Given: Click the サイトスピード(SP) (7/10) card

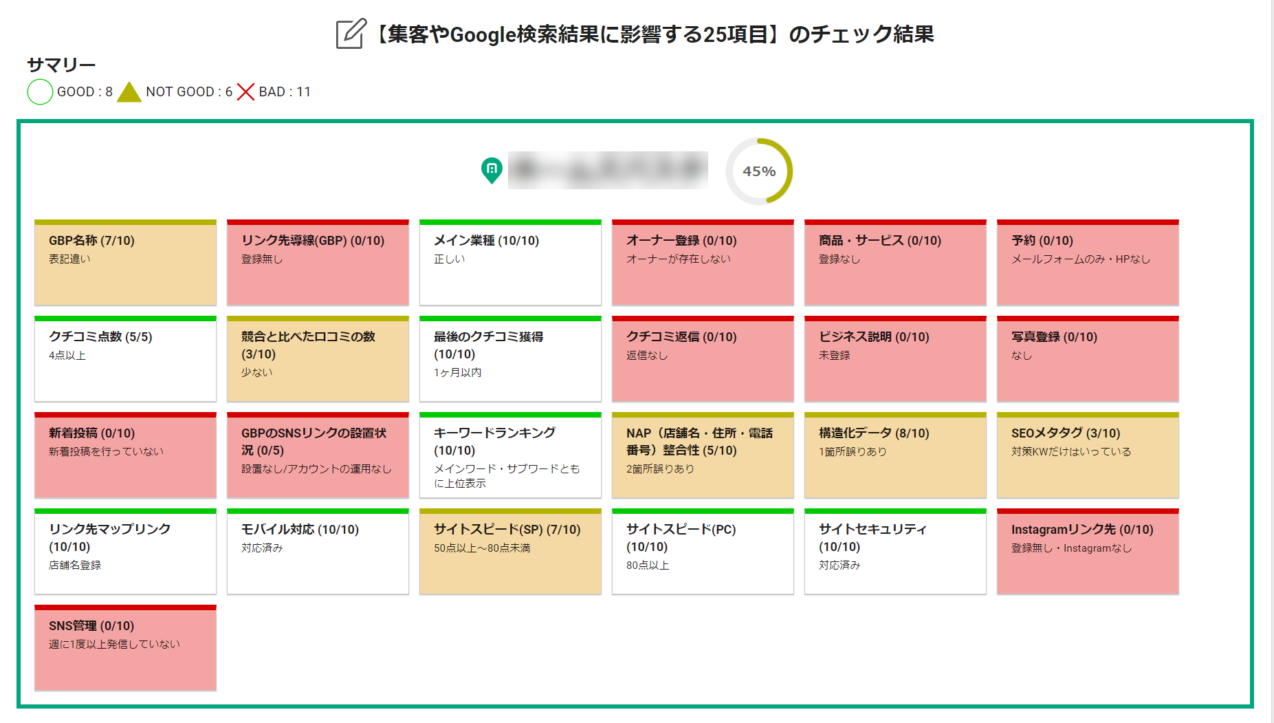Looking at the screenshot, I should click(x=509, y=551).
